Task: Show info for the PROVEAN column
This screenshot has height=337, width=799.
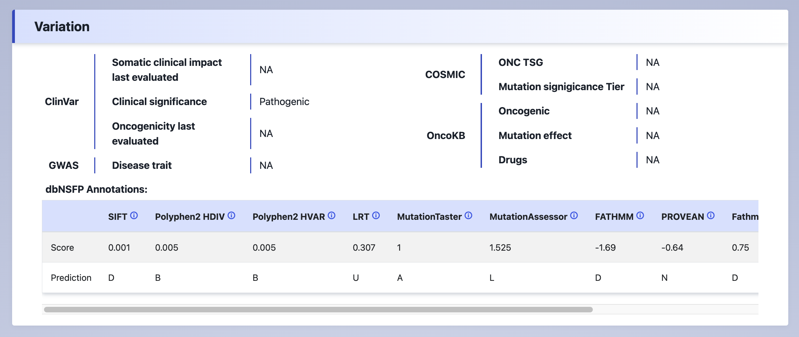Action: pos(711,216)
